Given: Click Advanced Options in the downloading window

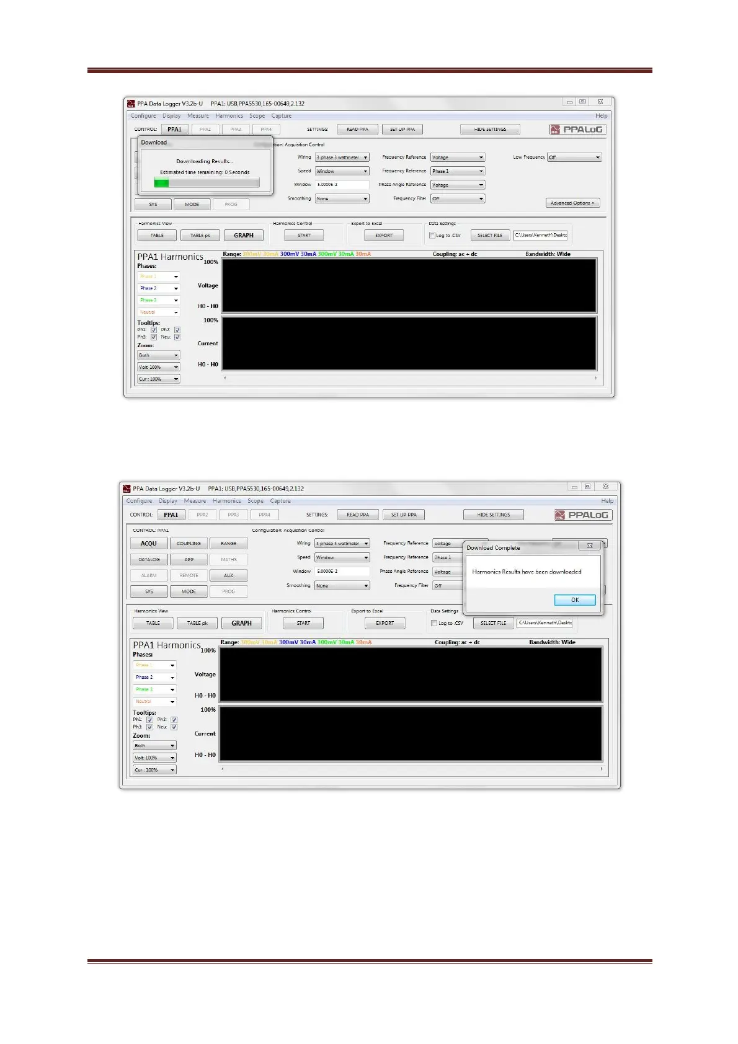Looking at the screenshot, I should [572, 203].
